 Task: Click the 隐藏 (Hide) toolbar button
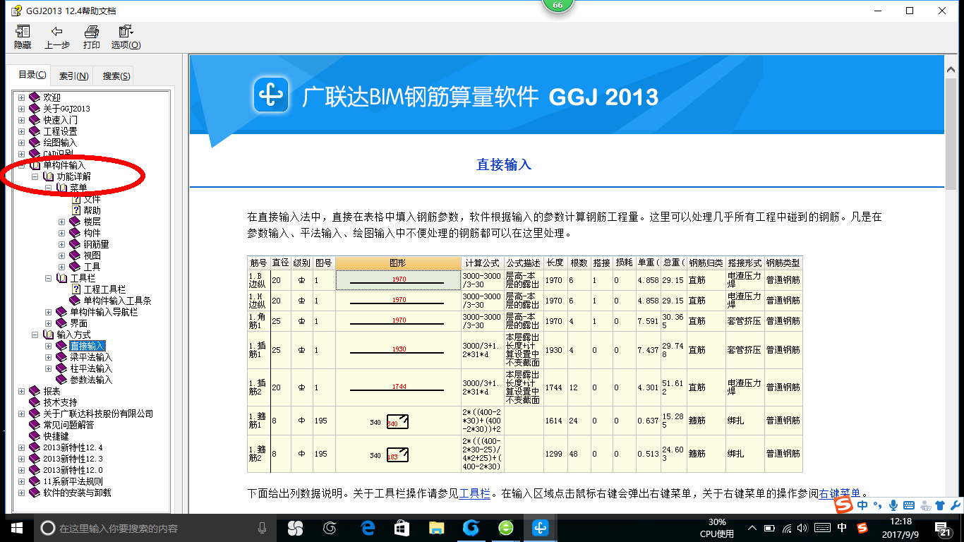coord(23,37)
